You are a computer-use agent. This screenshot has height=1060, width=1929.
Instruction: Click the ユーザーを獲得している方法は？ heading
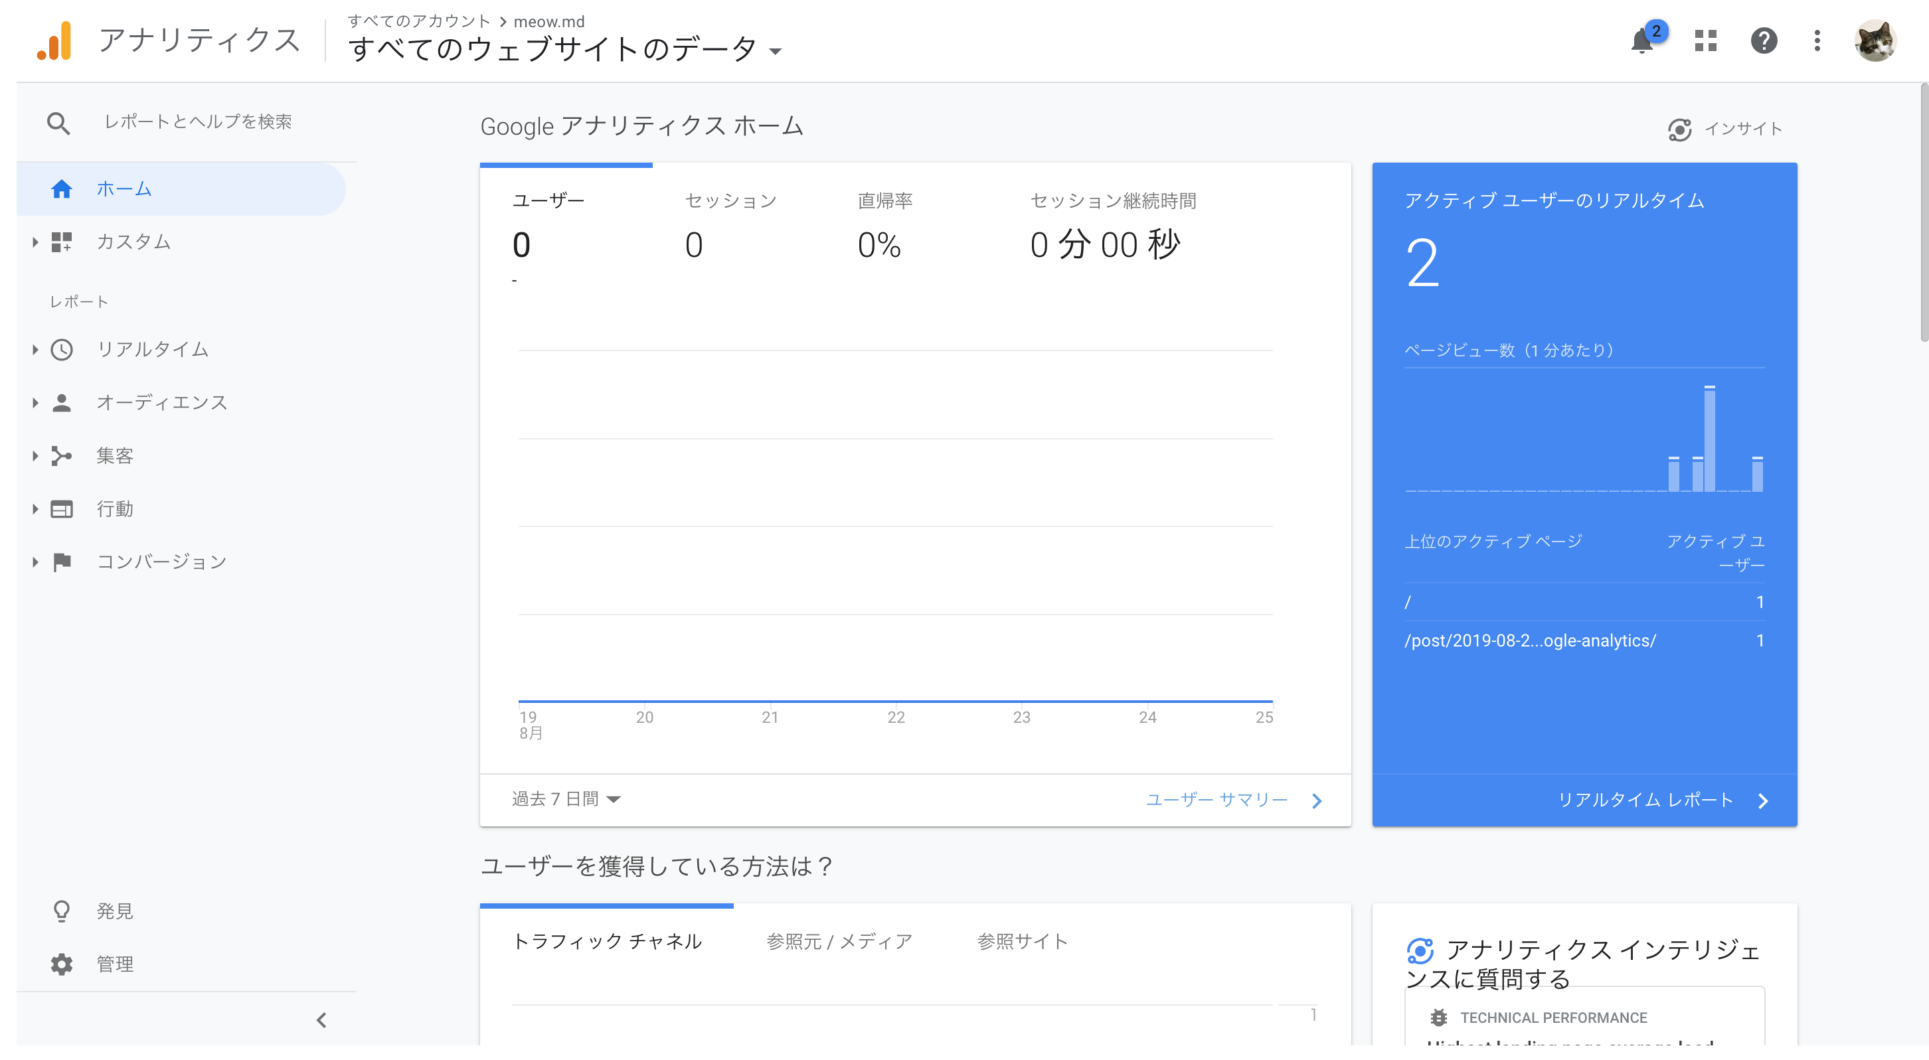[x=656, y=867]
